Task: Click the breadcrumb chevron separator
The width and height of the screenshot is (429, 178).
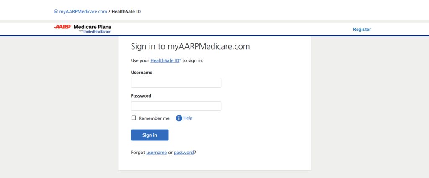Action: (x=109, y=11)
